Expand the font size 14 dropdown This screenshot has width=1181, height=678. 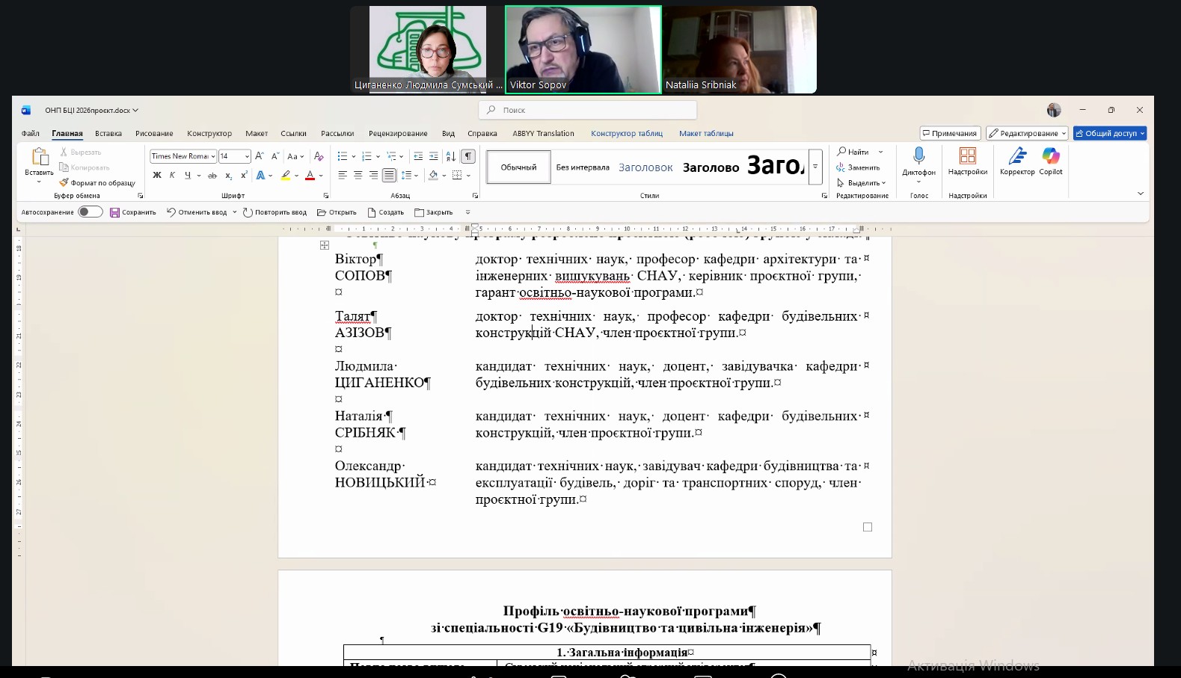247,156
